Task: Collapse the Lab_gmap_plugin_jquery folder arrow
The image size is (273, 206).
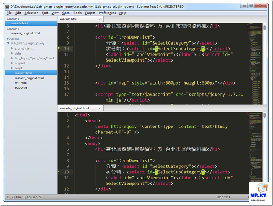Action: point(8,43)
